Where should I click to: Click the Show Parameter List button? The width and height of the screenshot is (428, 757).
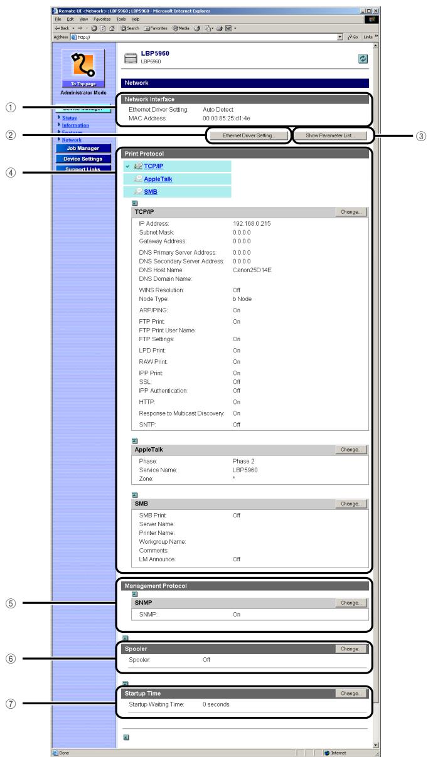pos(331,135)
